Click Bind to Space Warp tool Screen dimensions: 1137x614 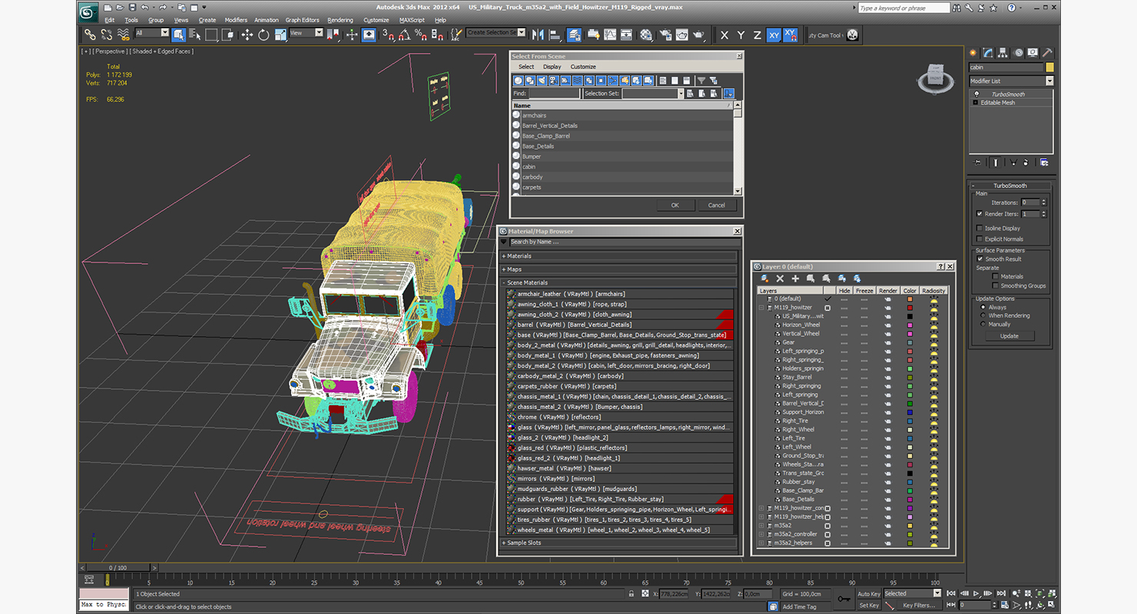pos(123,35)
